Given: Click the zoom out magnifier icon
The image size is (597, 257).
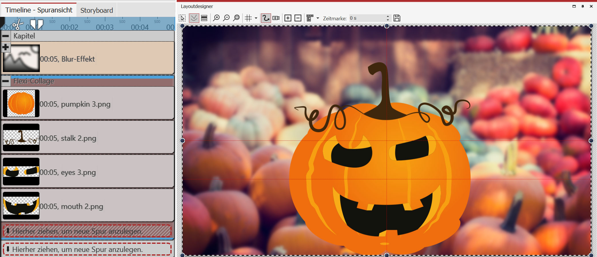Looking at the screenshot, I should (226, 18).
